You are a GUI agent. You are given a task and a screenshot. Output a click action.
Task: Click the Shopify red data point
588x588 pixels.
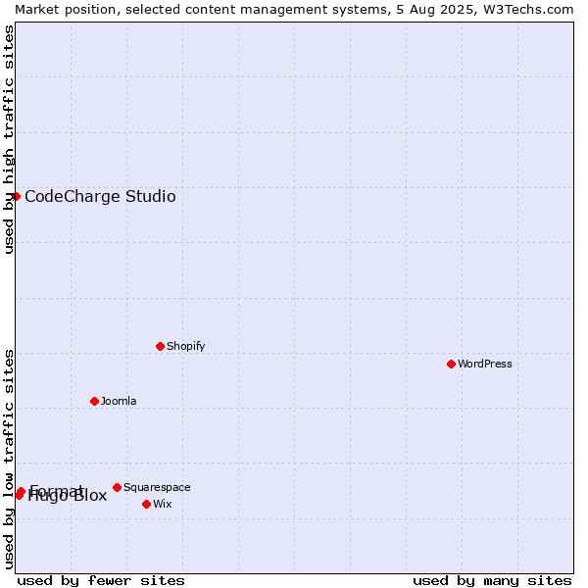click(160, 347)
